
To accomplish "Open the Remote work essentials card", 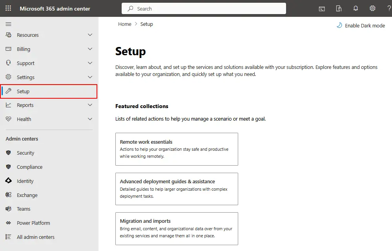I will point(177,149).
